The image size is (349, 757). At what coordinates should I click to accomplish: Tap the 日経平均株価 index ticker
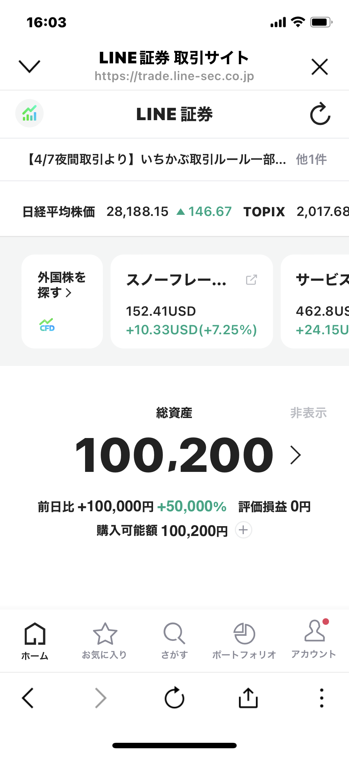(59, 212)
